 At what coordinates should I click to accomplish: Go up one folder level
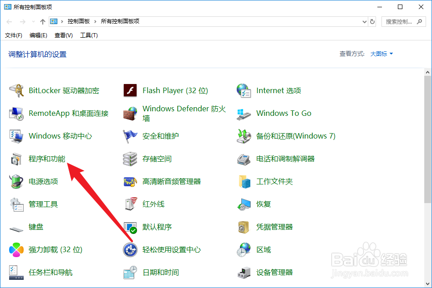[42, 22]
